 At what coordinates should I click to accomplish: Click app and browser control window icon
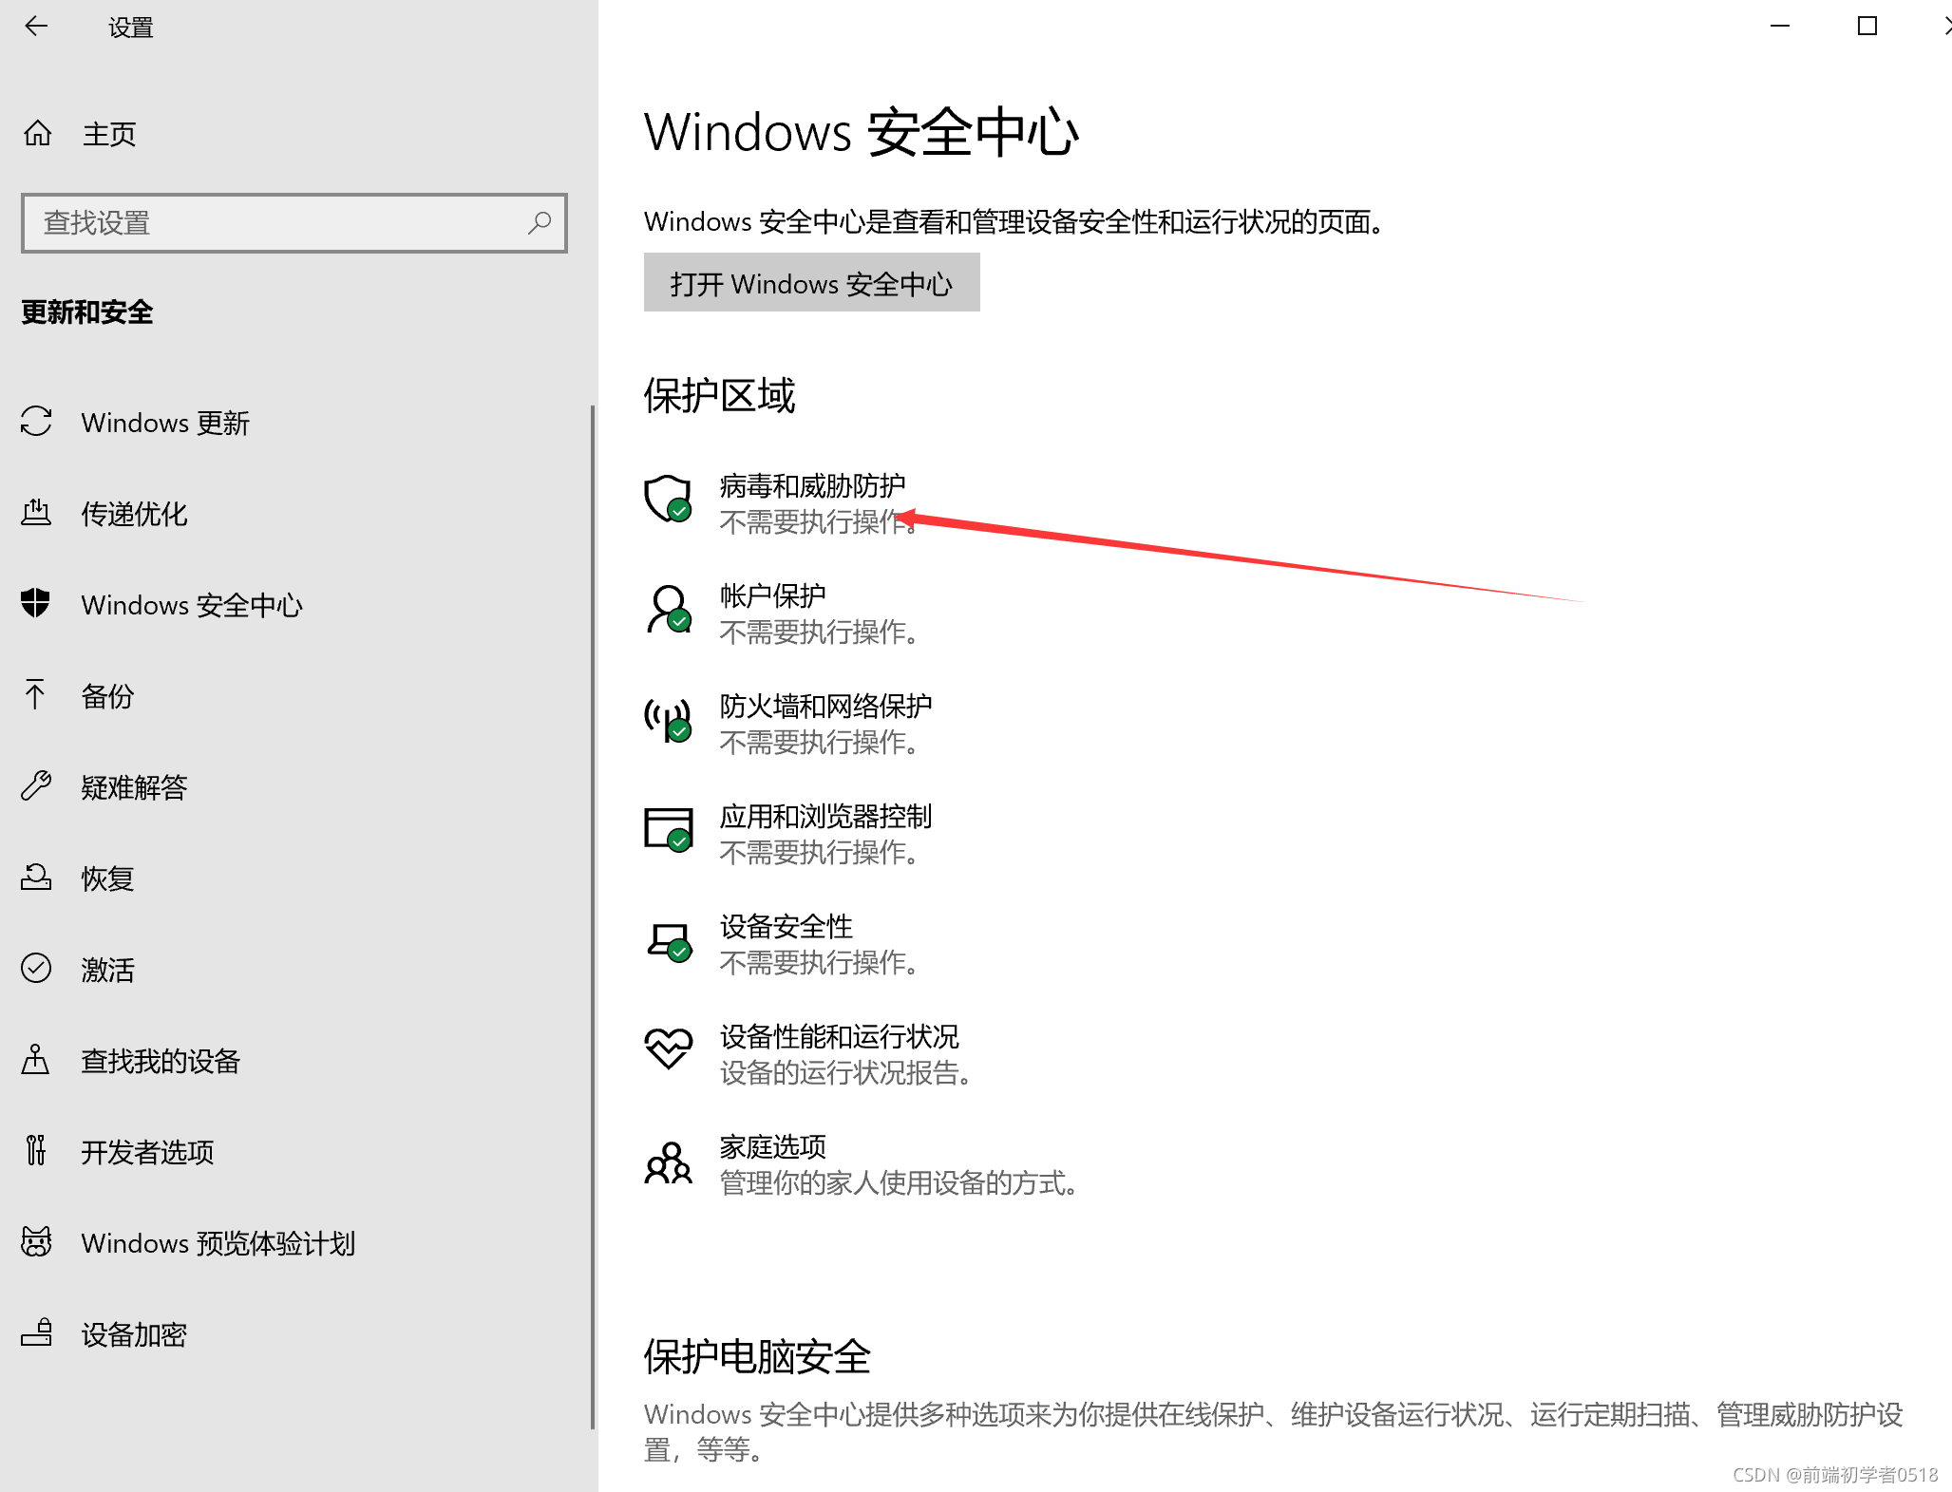(668, 830)
